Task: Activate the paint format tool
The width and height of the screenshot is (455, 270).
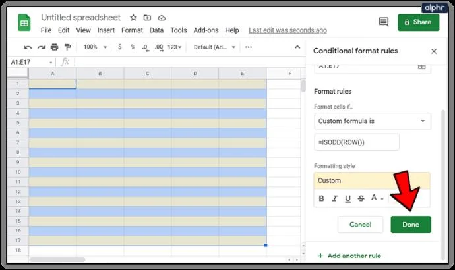Action: 68,47
